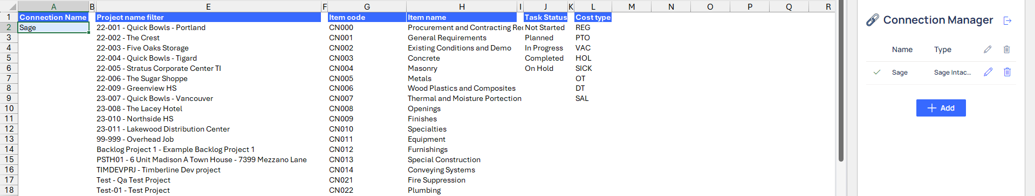Select column E header
Screen dimensions: 1035x196
(x=208, y=6)
